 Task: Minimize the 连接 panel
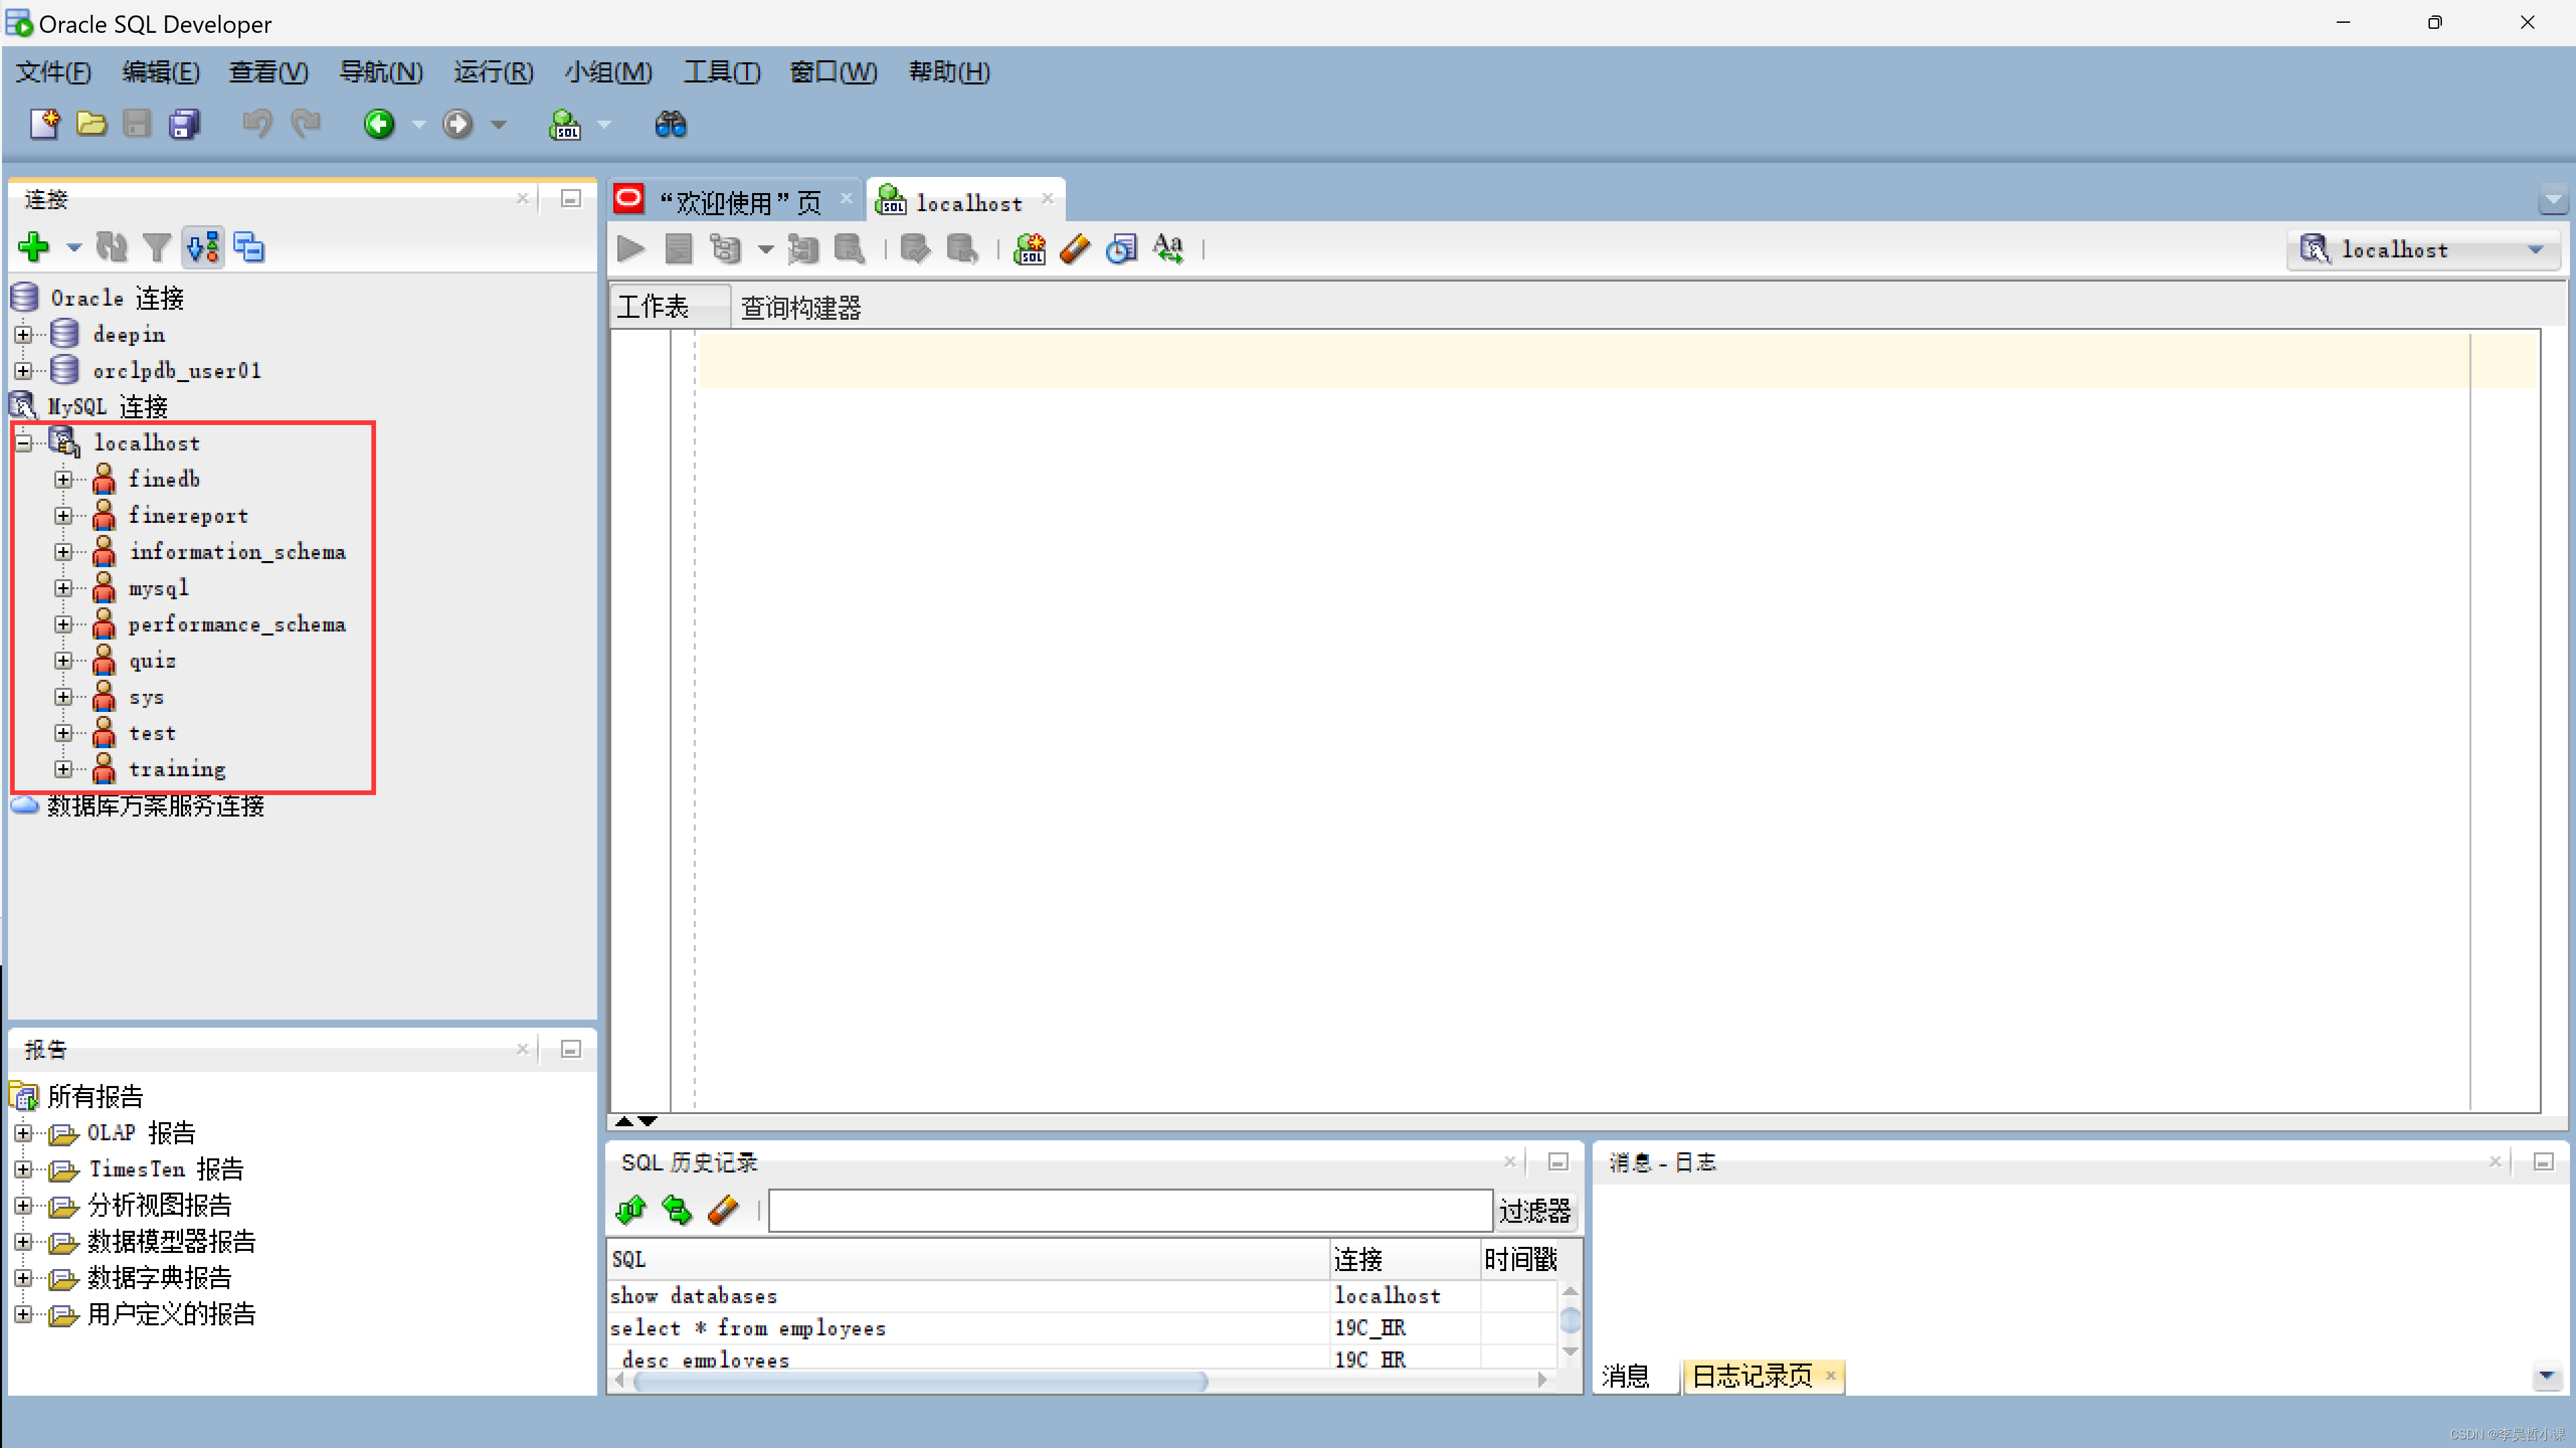pyautogui.click(x=571, y=198)
